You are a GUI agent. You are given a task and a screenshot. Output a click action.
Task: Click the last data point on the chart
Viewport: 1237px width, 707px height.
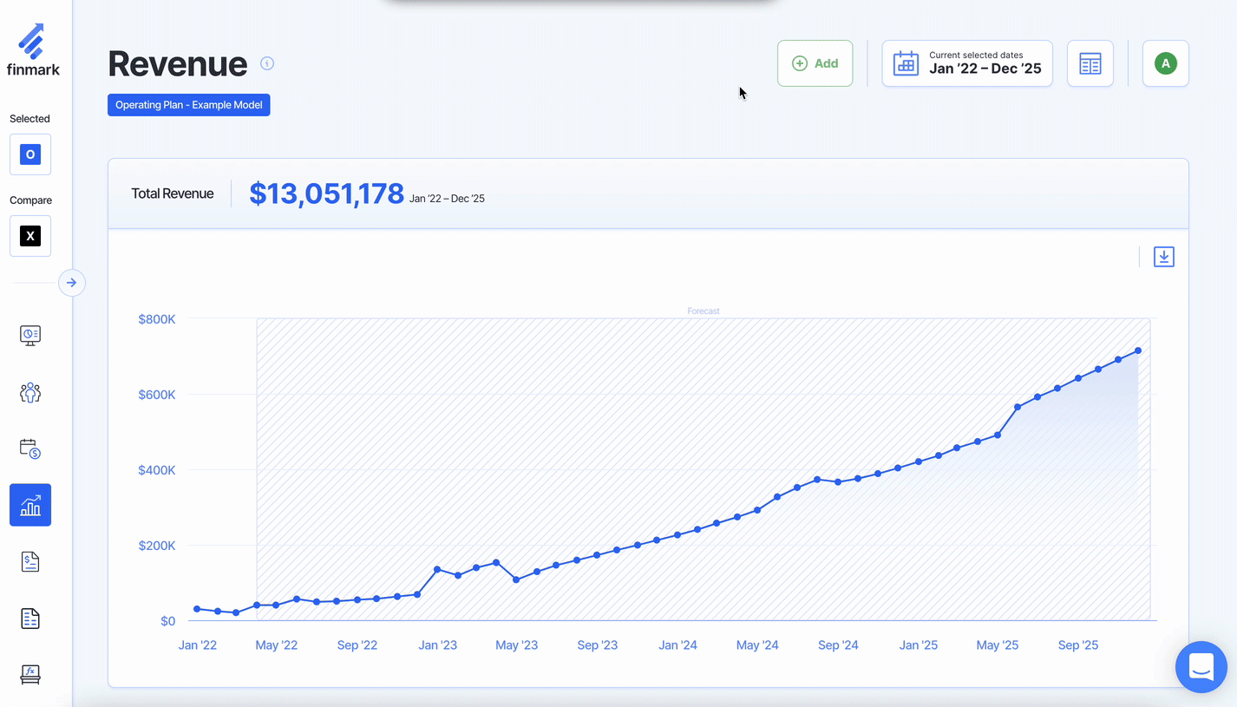(x=1138, y=350)
